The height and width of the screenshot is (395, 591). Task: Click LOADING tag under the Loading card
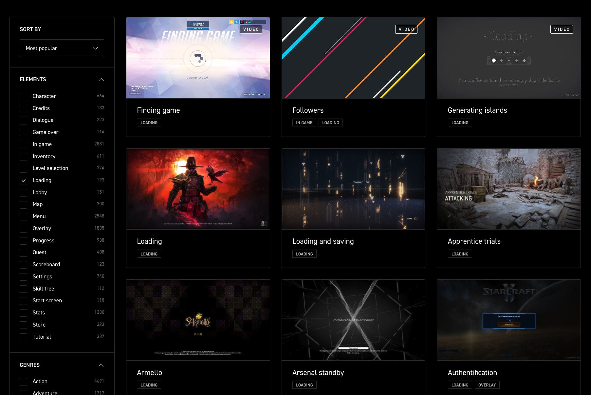coord(149,254)
